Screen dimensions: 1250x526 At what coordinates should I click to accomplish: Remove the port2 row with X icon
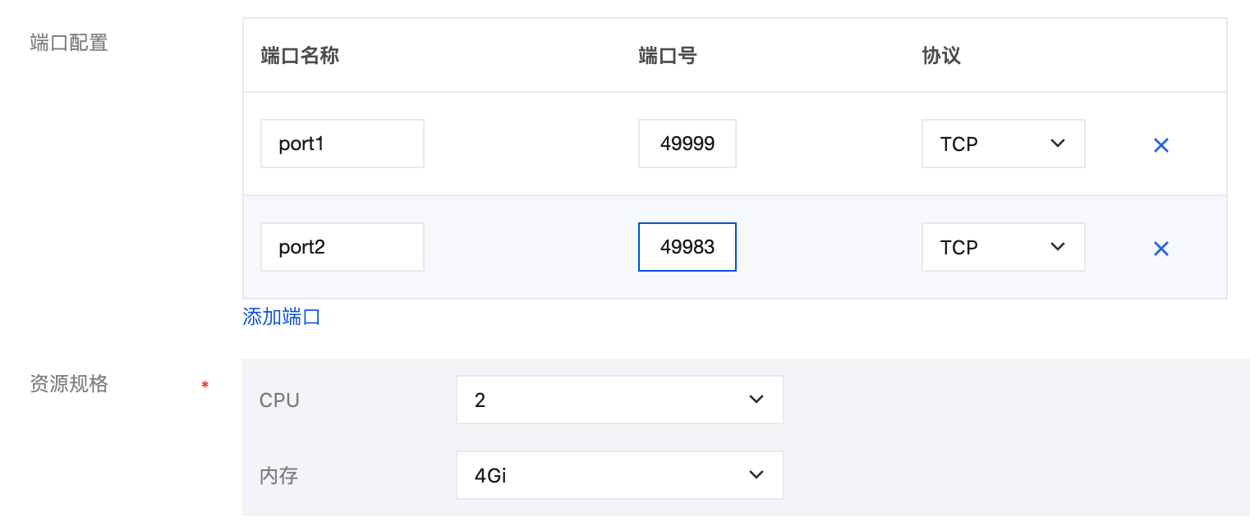(1160, 249)
